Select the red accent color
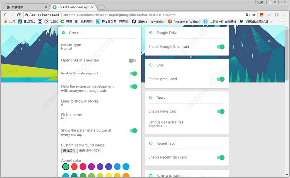The image size is (290, 178). (x=74, y=166)
